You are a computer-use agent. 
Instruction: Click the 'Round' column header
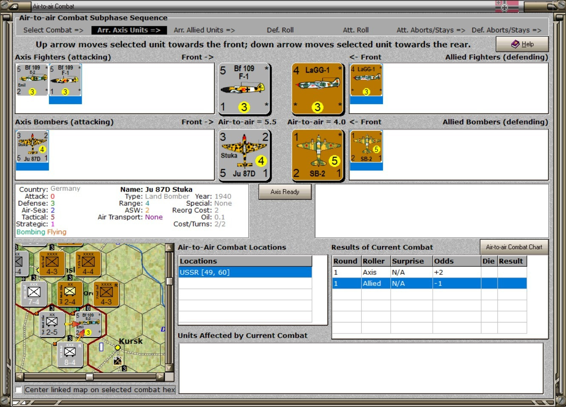tap(346, 261)
